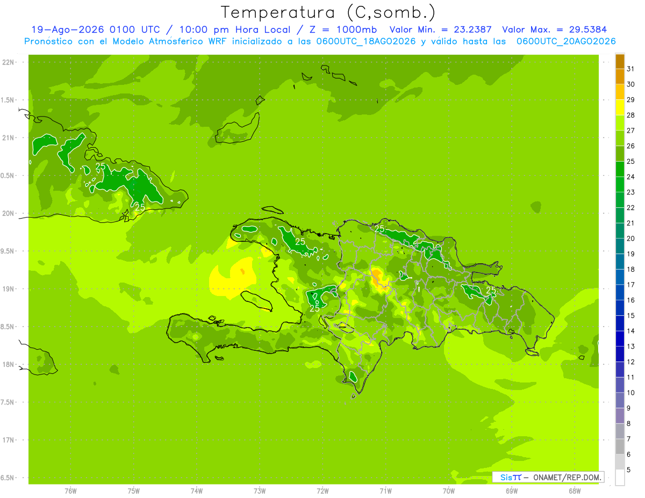Click the "5" value on the color scale
The image size is (645, 498).
pos(629,470)
